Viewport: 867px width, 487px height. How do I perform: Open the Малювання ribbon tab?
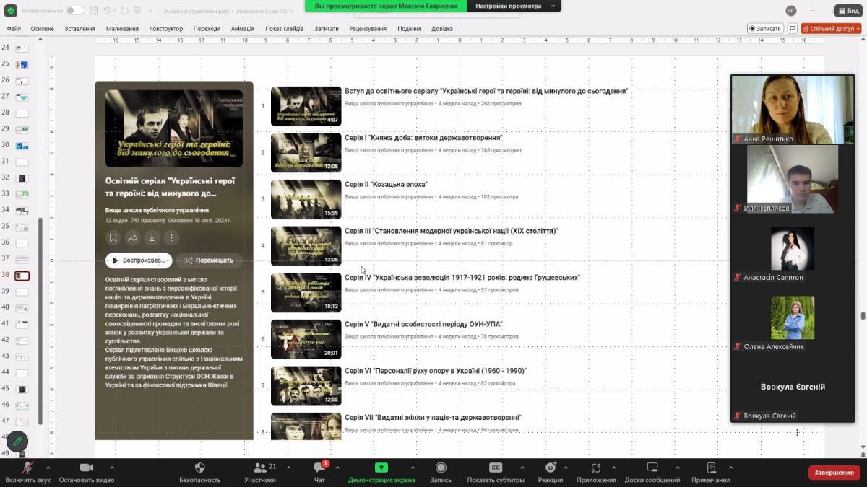tap(122, 29)
